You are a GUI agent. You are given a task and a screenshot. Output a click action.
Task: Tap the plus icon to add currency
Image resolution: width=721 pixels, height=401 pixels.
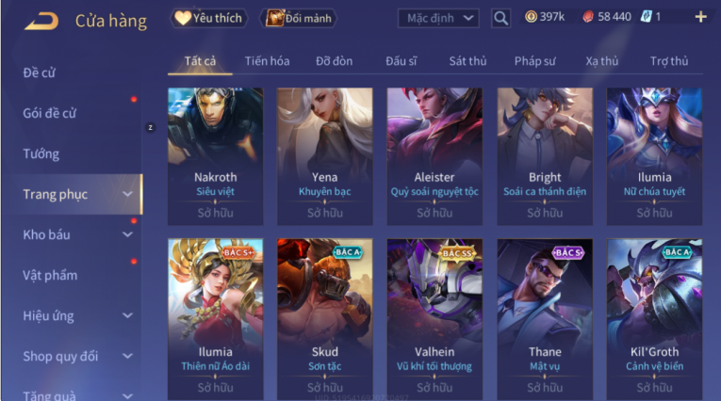click(700, 18)
